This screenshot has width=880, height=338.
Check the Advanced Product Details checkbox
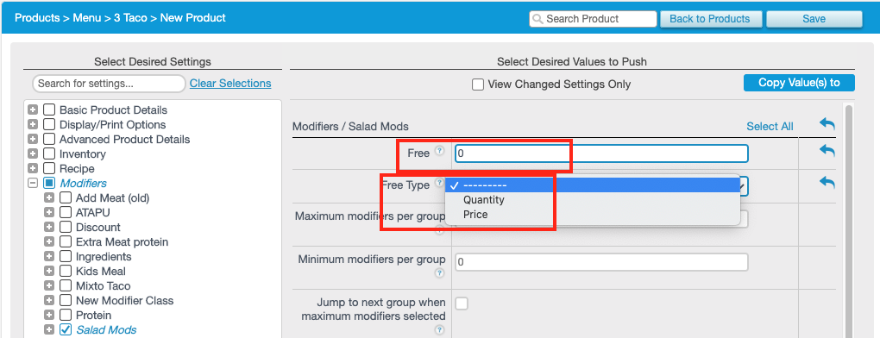tap(49, 139)
